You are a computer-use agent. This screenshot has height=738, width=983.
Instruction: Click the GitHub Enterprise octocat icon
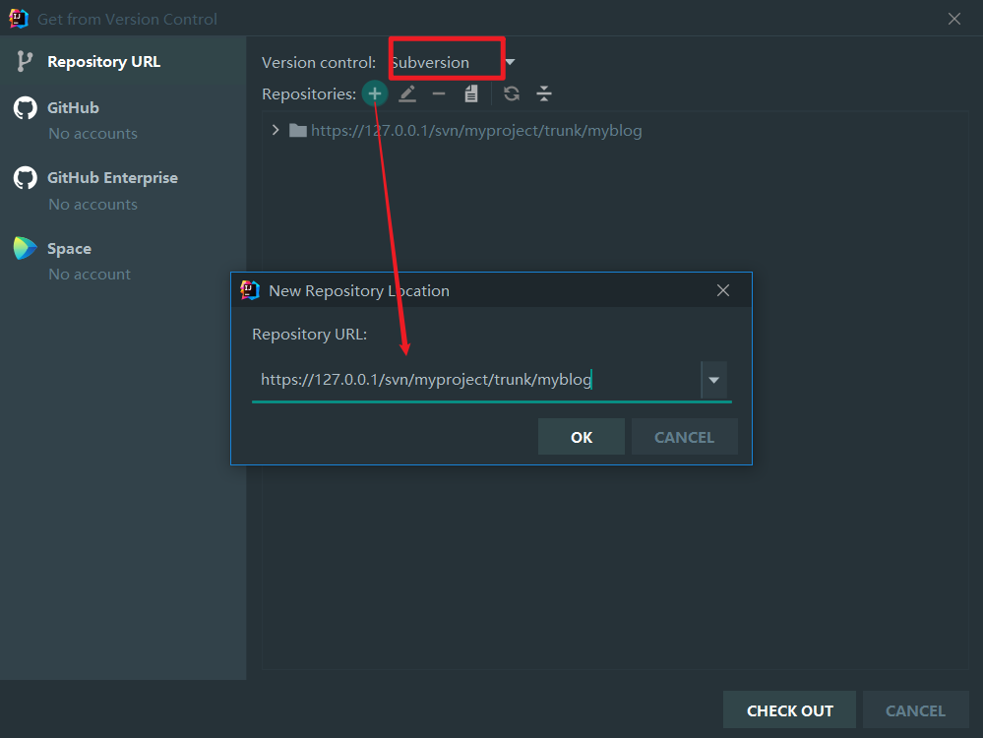25,178
